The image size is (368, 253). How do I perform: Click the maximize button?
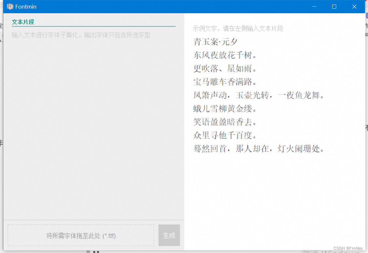(x=334, y=6)
